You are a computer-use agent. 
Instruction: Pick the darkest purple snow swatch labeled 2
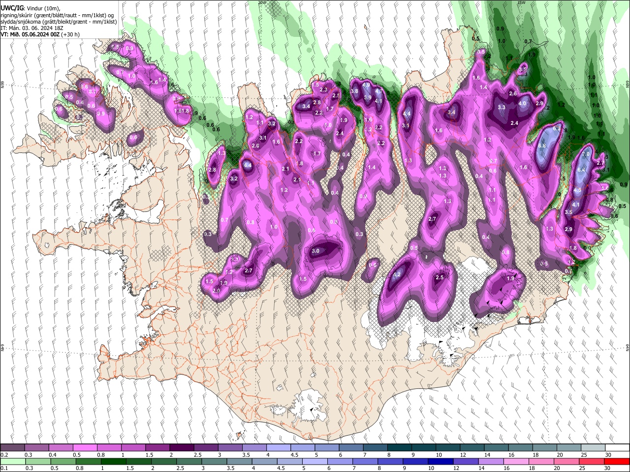click(181, 448)
